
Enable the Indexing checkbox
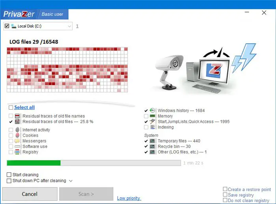click(146, 127)
